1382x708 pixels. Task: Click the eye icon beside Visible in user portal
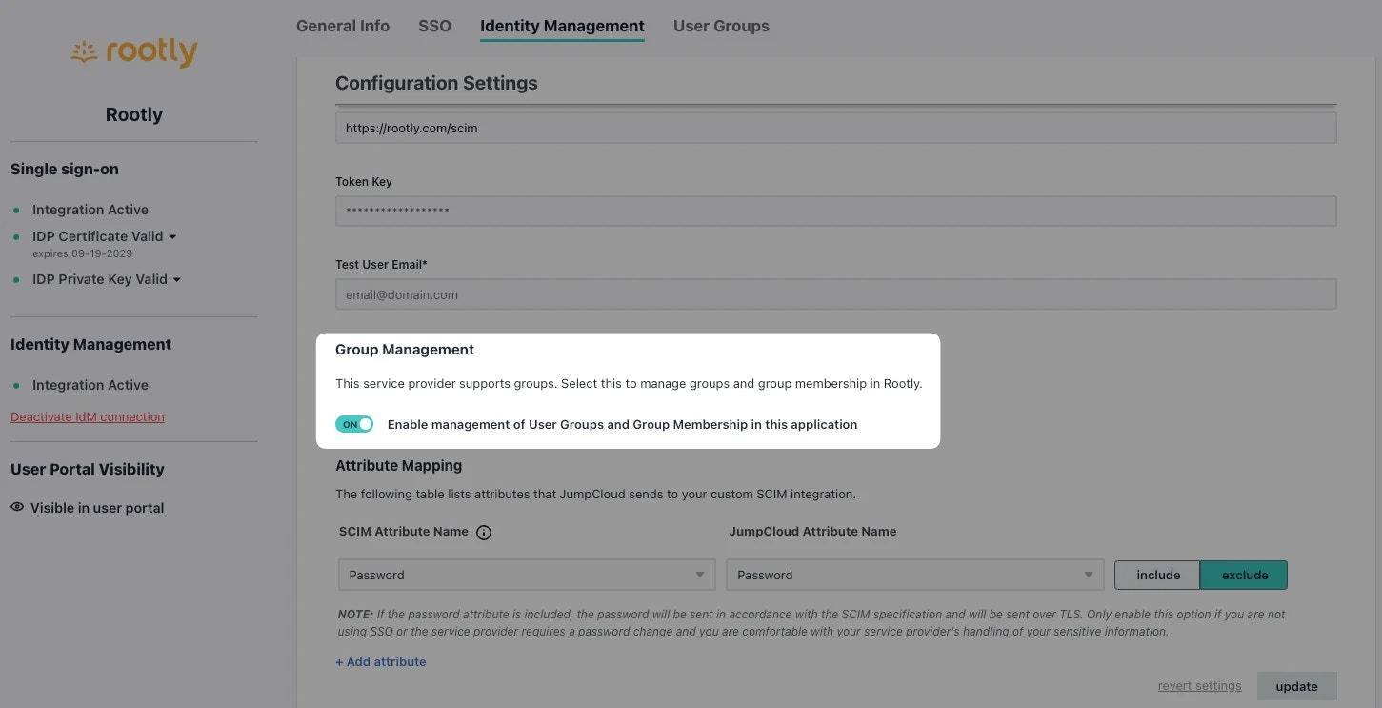pos(17,507)
